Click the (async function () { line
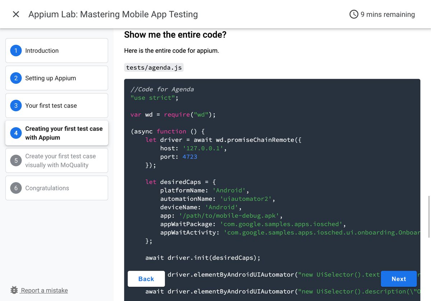This screenshot has height=301, width=431. pos(167,131)
